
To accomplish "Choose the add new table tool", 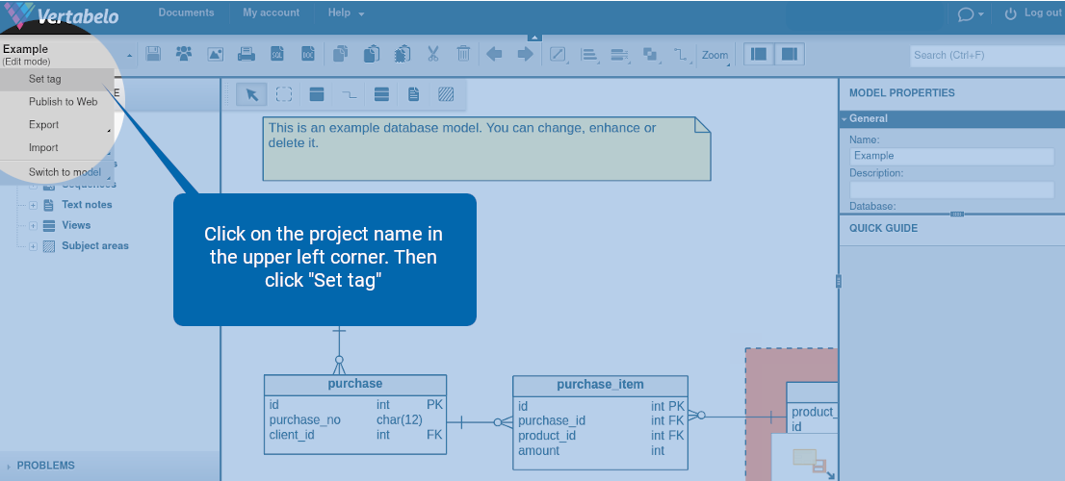I will (317, 94).
